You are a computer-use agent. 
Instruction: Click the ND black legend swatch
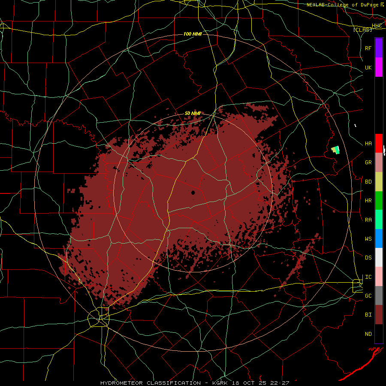click(379, 334)
